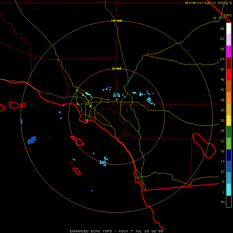Viewport: 233px width, 233px height.
Task: Select the '50' legend value
Action: pyautogui.click(x=222, y=69)
